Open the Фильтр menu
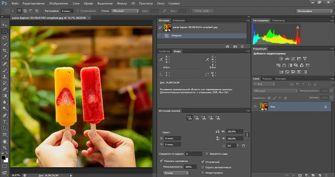 pos(122,4)
